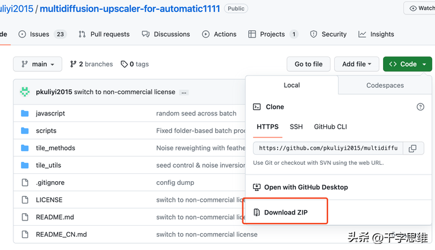Click the Public visibility badge
The height and width of the screenshot is (250, 435).
click(236, 8)
